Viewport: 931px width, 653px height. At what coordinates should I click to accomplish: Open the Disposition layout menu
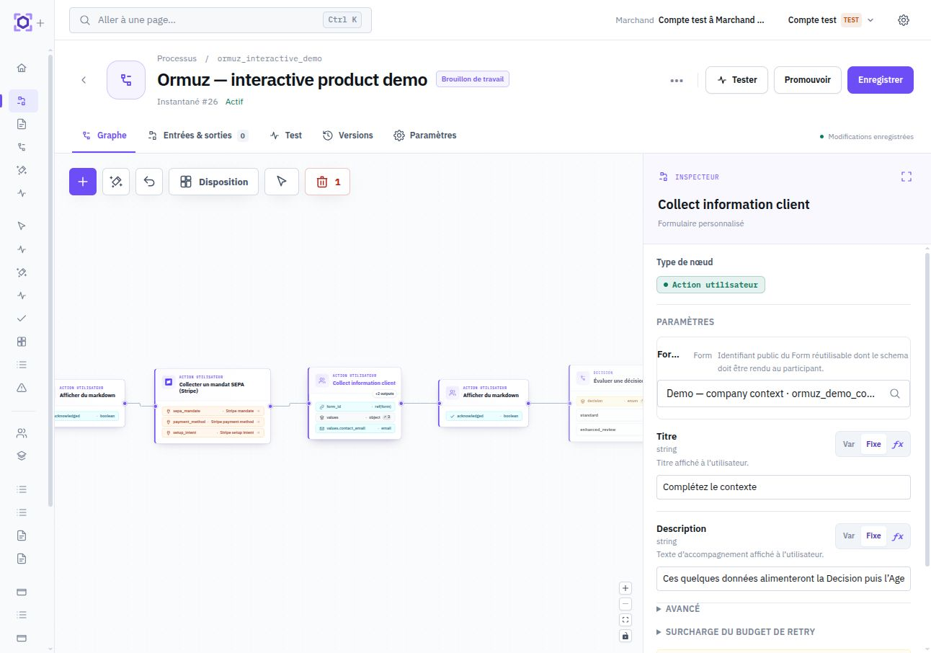point(214,182)
